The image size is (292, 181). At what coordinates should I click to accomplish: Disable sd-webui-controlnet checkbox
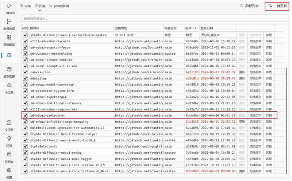click(x=25, y=115)
